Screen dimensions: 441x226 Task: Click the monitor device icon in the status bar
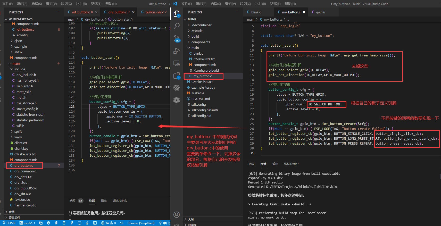79,223
